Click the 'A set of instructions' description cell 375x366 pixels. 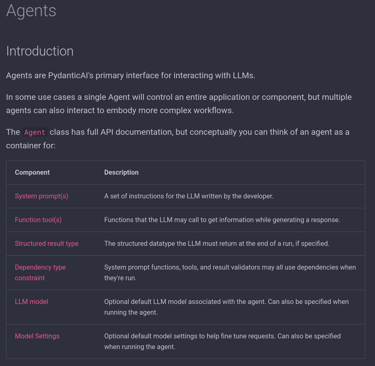pyautogui.click(x=189, y=196)
